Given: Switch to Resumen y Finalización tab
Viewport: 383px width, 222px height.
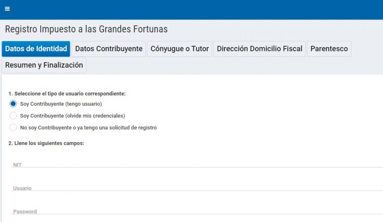Looking at the screenshot, I should [x=44, y=65].
